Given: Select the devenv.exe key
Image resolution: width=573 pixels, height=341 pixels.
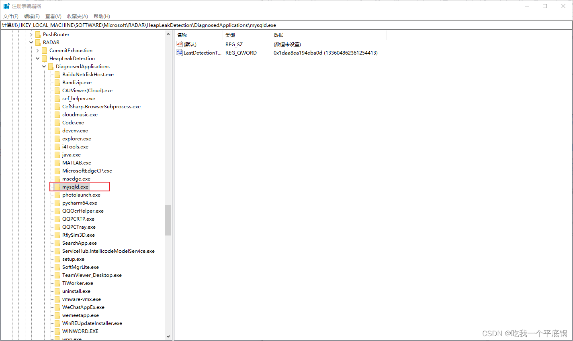Looking at the screenshot, I should tap(75, 131).
